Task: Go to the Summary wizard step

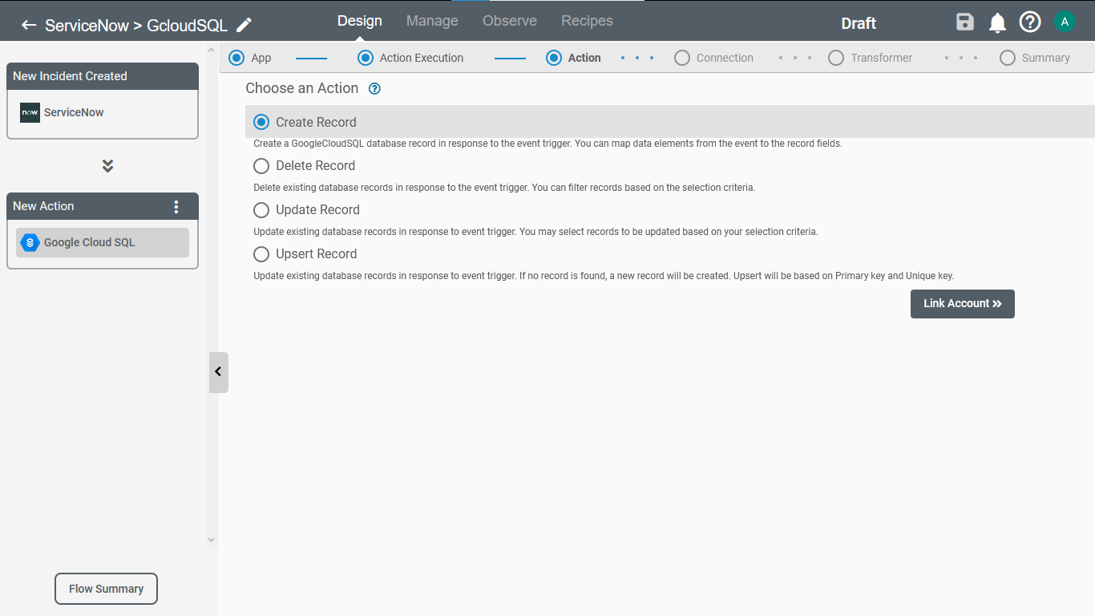Action: click(1035, 58)
